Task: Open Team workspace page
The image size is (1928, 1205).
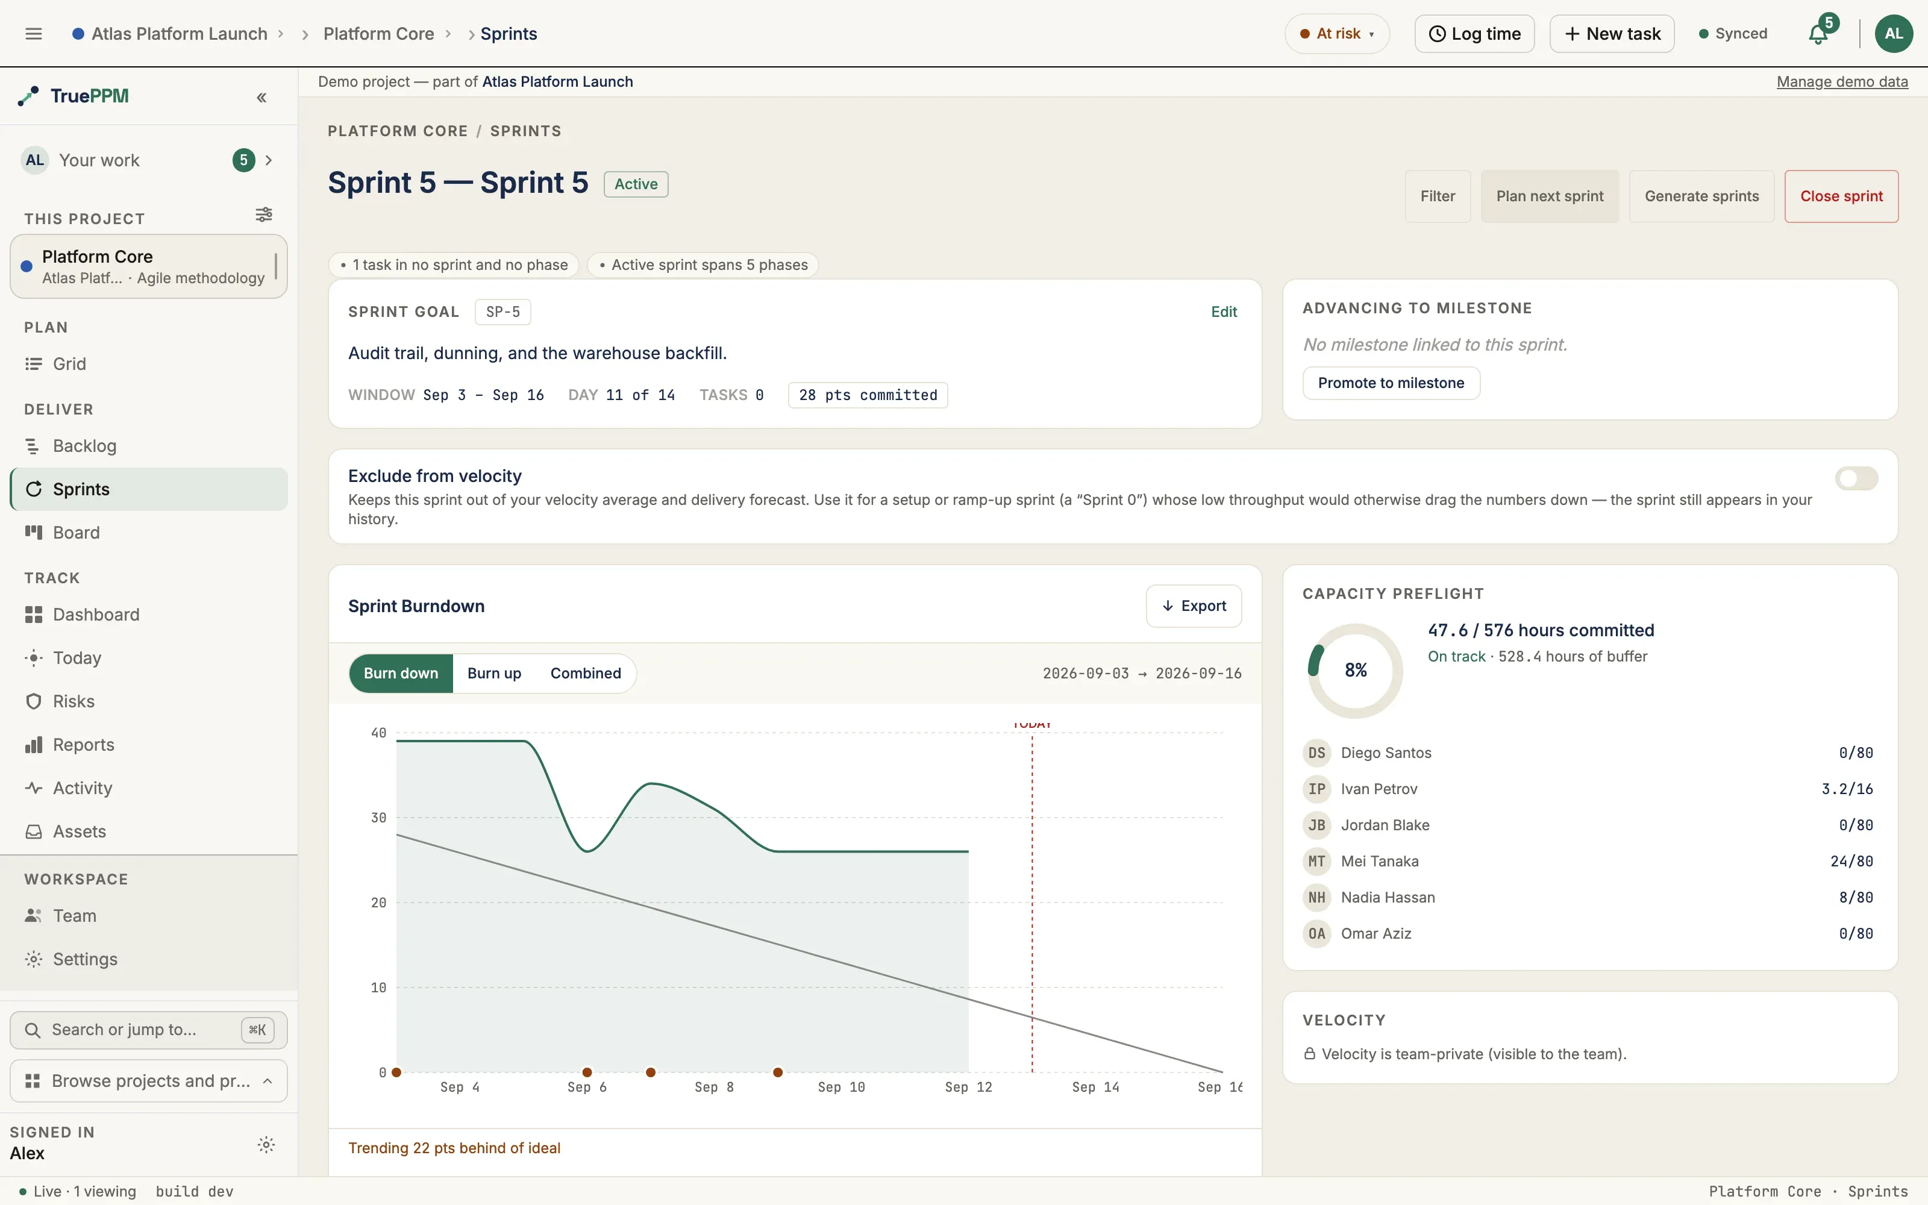Action: tap(149, 916)
